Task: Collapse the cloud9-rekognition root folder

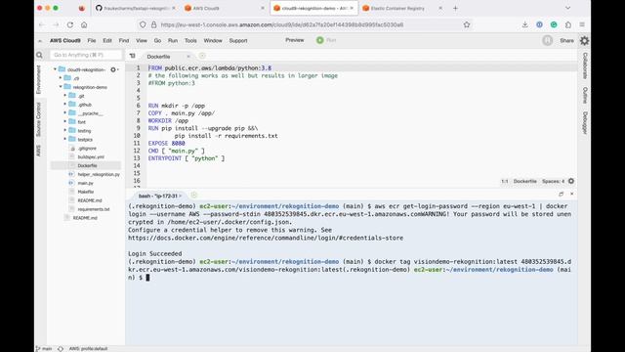Action: click(55, 69)
